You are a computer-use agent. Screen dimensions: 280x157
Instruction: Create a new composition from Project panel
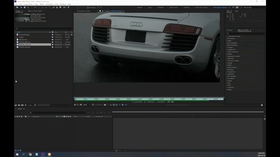(22, 105)
